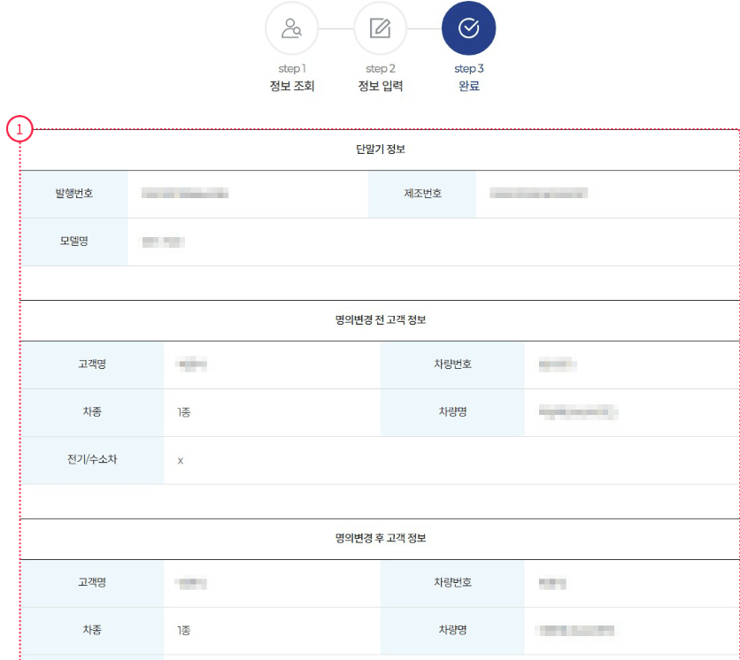The height and width of the screenshot is (660, 740).
Task: Click the magnifier within the step 1 icon
Action: 297,32
